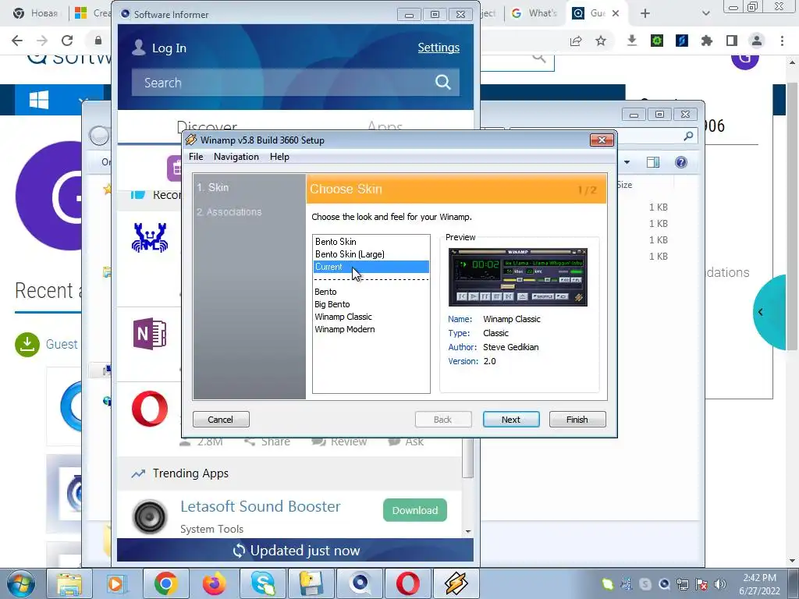Image resolution: width=799 pixels, height=599 pixels.
Task: Choose the Winamp Classic skin
Action: pyautogui.click(x=343, y=317)
